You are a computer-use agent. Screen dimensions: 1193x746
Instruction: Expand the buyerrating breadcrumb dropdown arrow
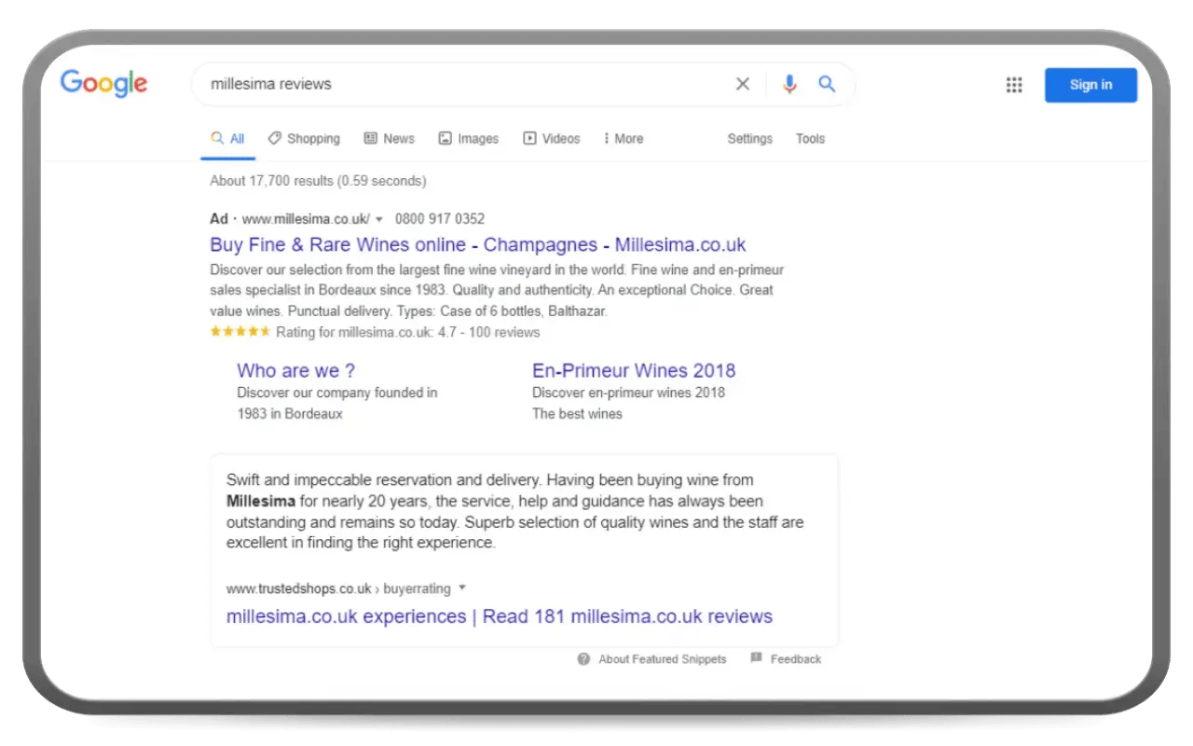[461, 588]
